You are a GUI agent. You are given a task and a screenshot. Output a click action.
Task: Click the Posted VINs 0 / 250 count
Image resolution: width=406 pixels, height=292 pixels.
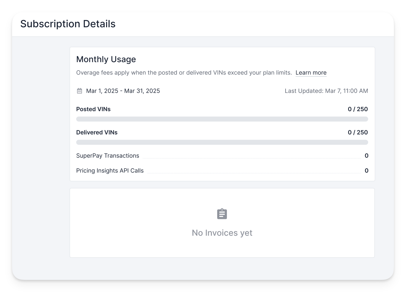coord(358,109)
